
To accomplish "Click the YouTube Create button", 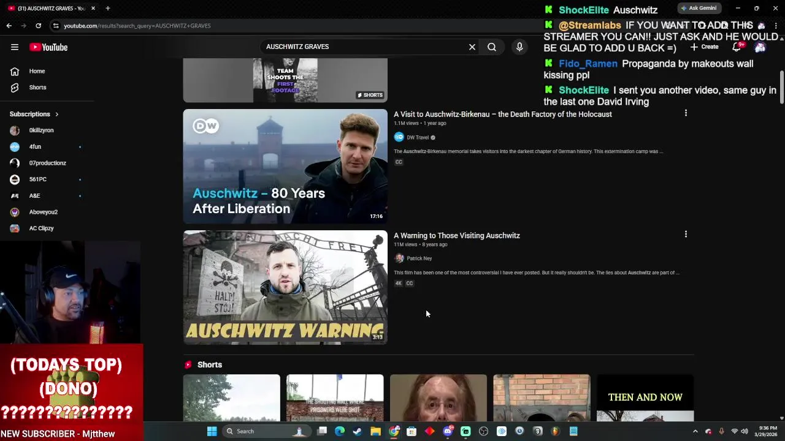I will click(704, 47).
